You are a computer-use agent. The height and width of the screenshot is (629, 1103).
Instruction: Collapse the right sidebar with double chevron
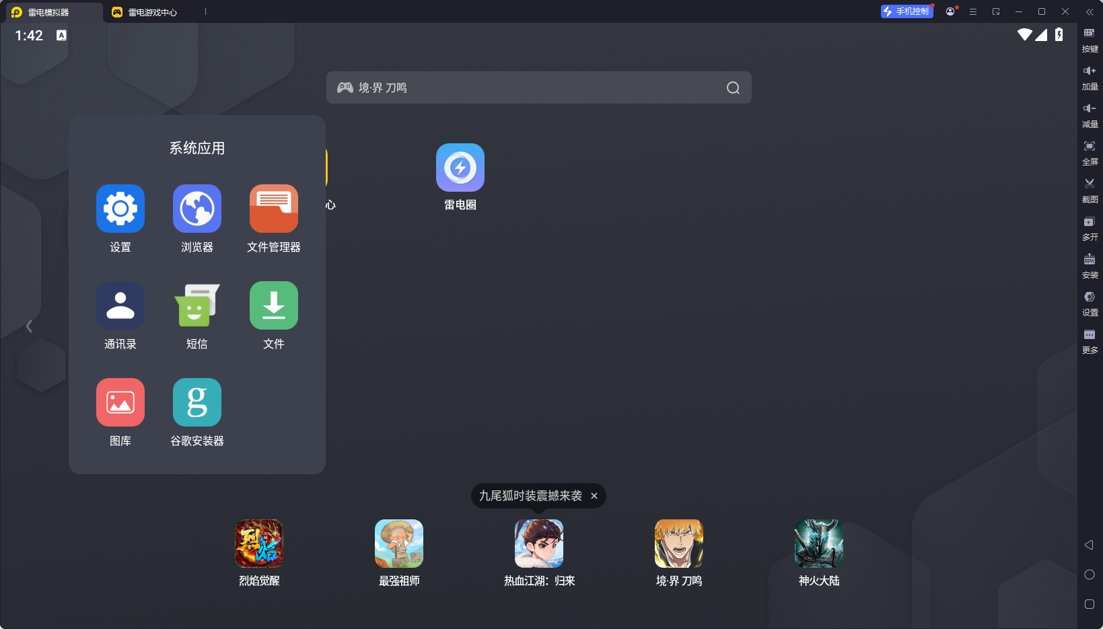pos(1090,11)
